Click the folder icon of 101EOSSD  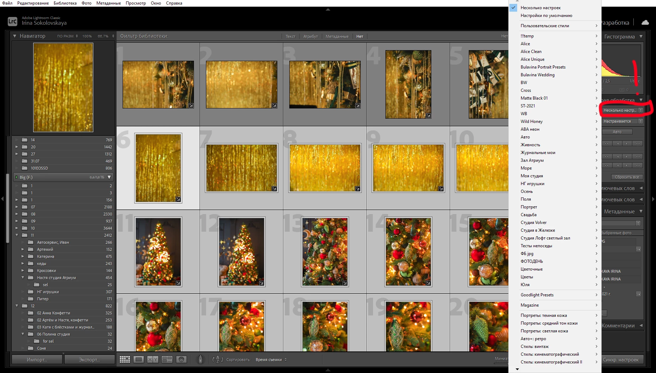[x=25, y=168]
